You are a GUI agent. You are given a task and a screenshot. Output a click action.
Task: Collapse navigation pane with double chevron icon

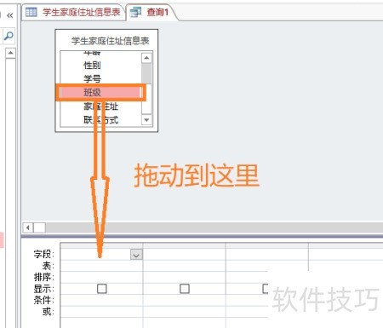tap(10, 15)
